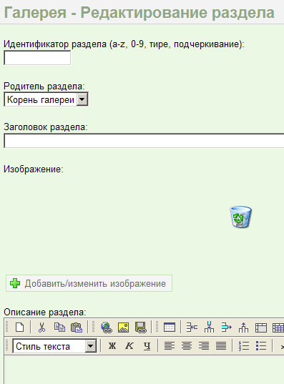This screenshot has height=384, width=284.
Task: Click the paste clipboard icon
Action: click(x=77, y=328)
